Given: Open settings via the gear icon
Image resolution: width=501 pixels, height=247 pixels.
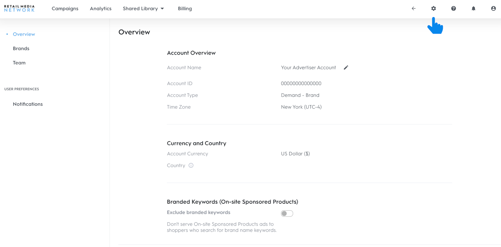Looking at the screenshot, I should pyautogui.click(x=434, y=9).
